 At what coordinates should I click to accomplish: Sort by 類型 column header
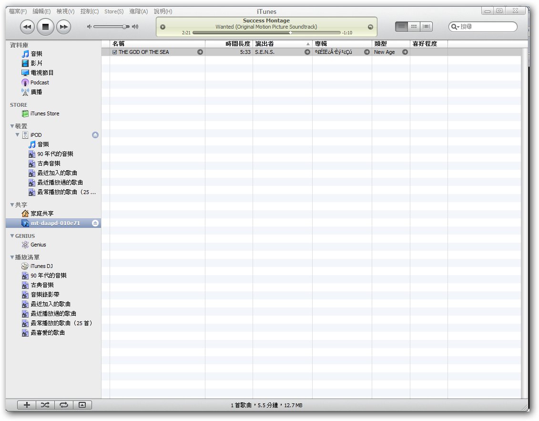tap(391, 44)
